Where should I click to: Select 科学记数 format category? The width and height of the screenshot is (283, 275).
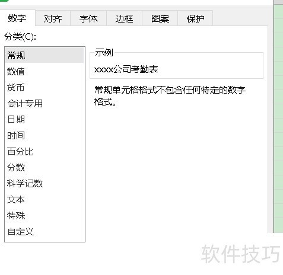click(44, 184)
